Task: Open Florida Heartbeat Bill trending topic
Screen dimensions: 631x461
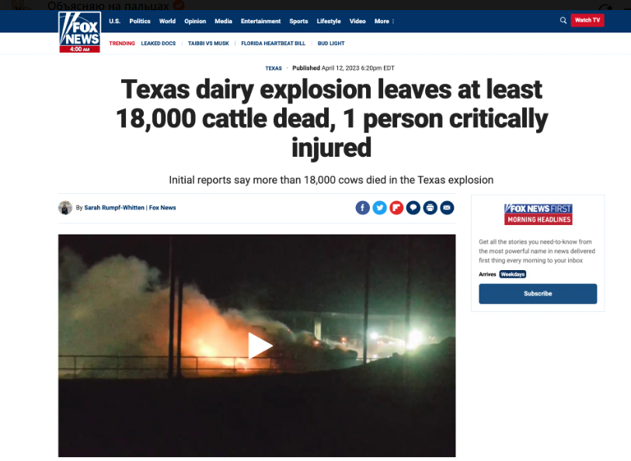Action: point(274,43)
